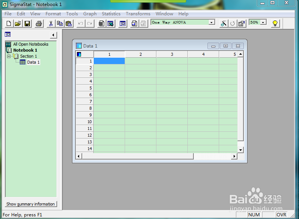The height and width of the screenshot is (219, 299).
Task: Click the vertical scrollbar thumb
Action: 241,99
